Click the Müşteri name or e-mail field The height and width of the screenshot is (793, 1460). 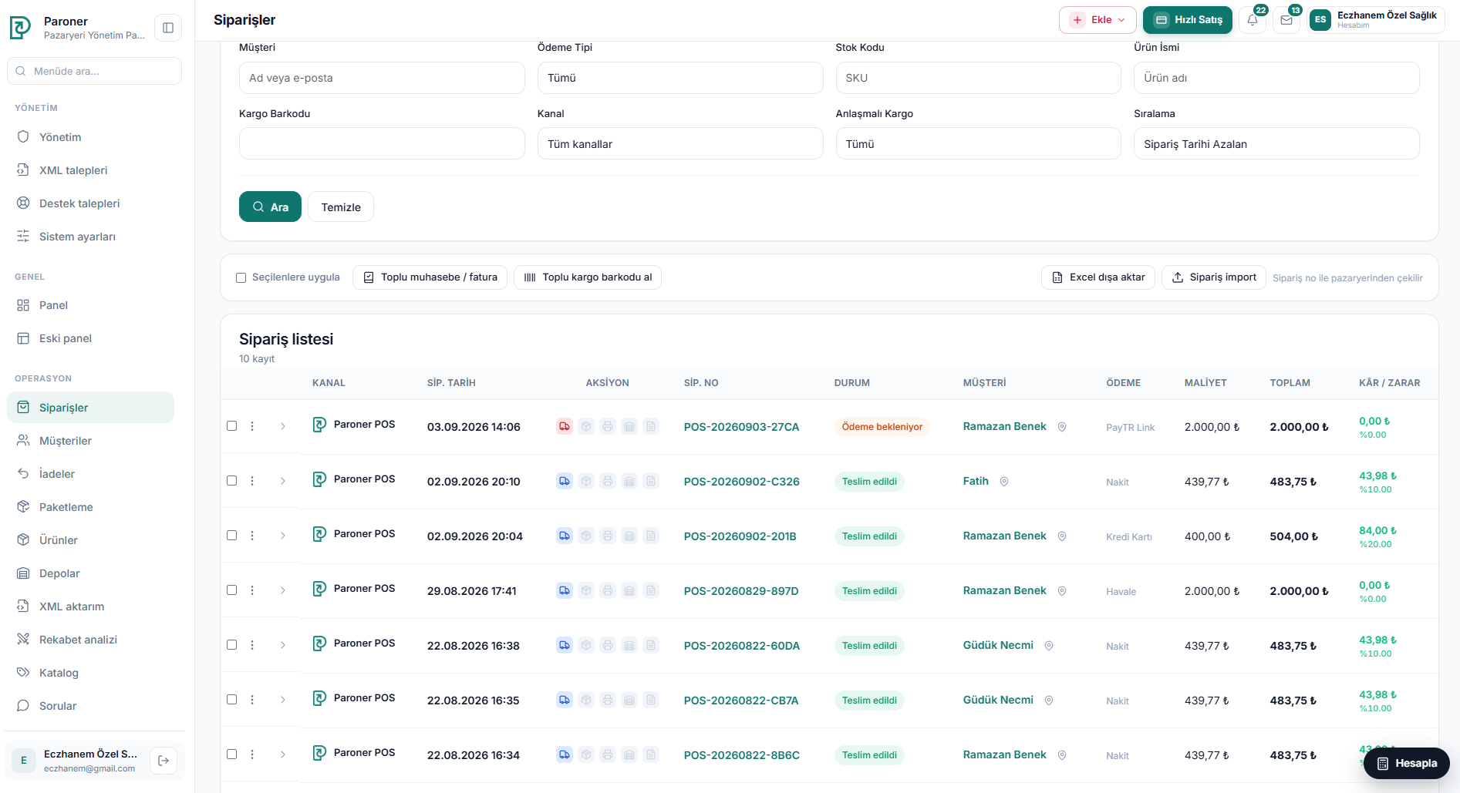(x=382, y=78)
